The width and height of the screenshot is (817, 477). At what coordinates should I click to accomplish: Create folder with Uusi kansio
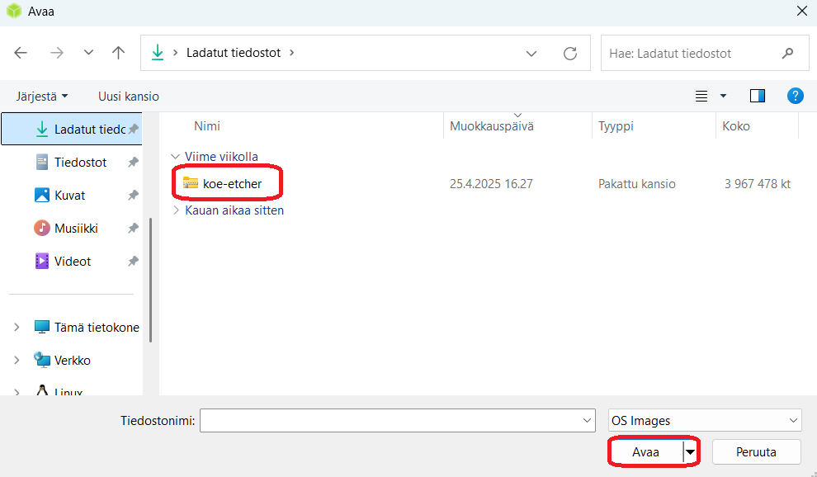pos(128,97)
